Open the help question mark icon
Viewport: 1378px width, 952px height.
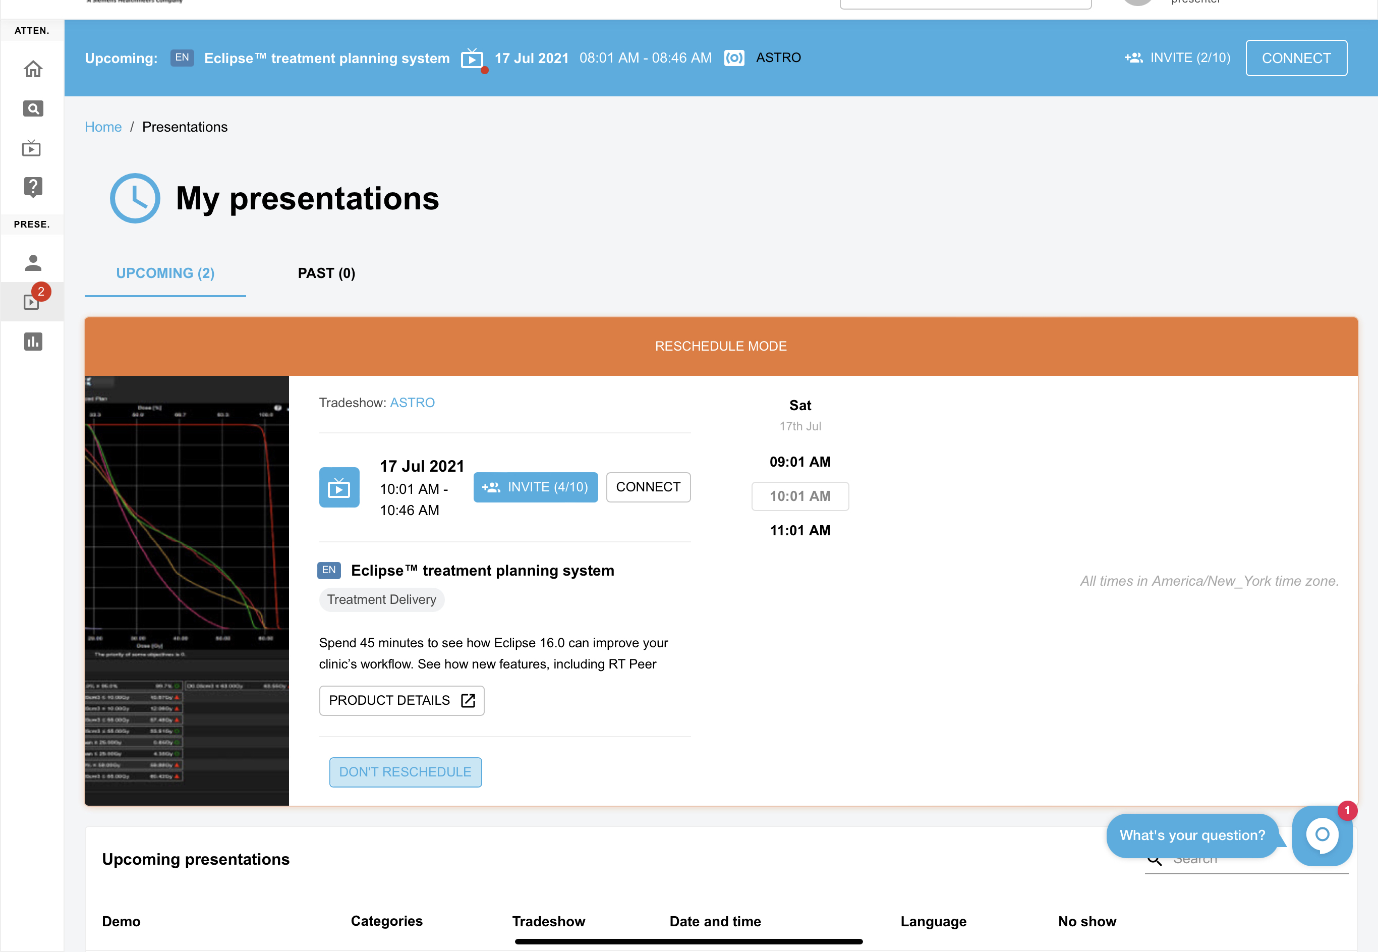point(33,187)
